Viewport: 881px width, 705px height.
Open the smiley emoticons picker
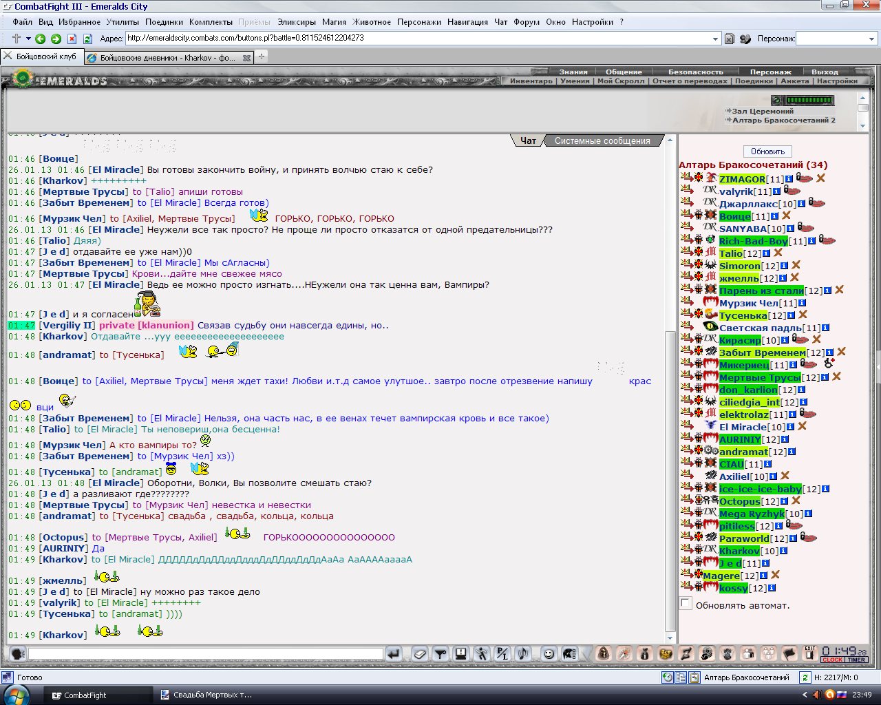[x=549, y=653]
